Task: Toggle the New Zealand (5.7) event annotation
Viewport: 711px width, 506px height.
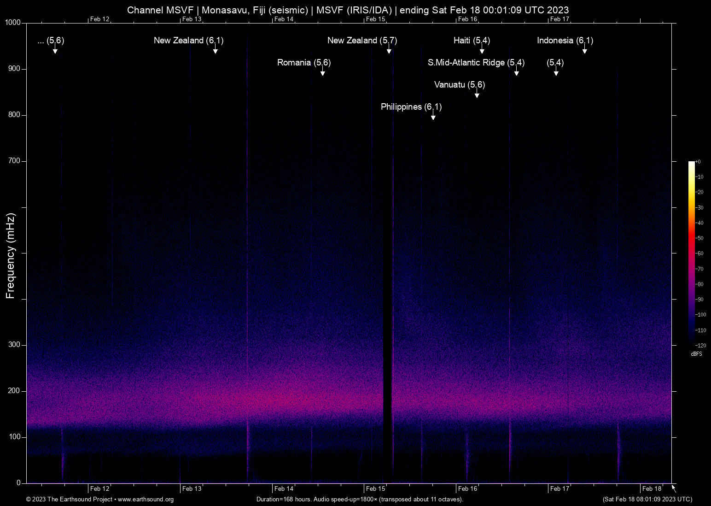Action: 389,51
